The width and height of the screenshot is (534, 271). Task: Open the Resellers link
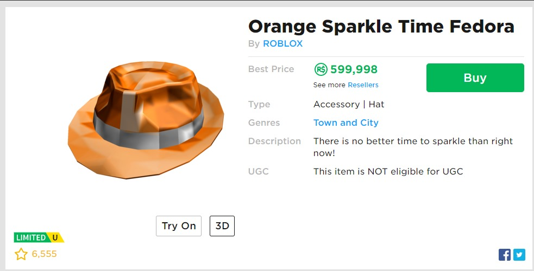click(363, 85)
